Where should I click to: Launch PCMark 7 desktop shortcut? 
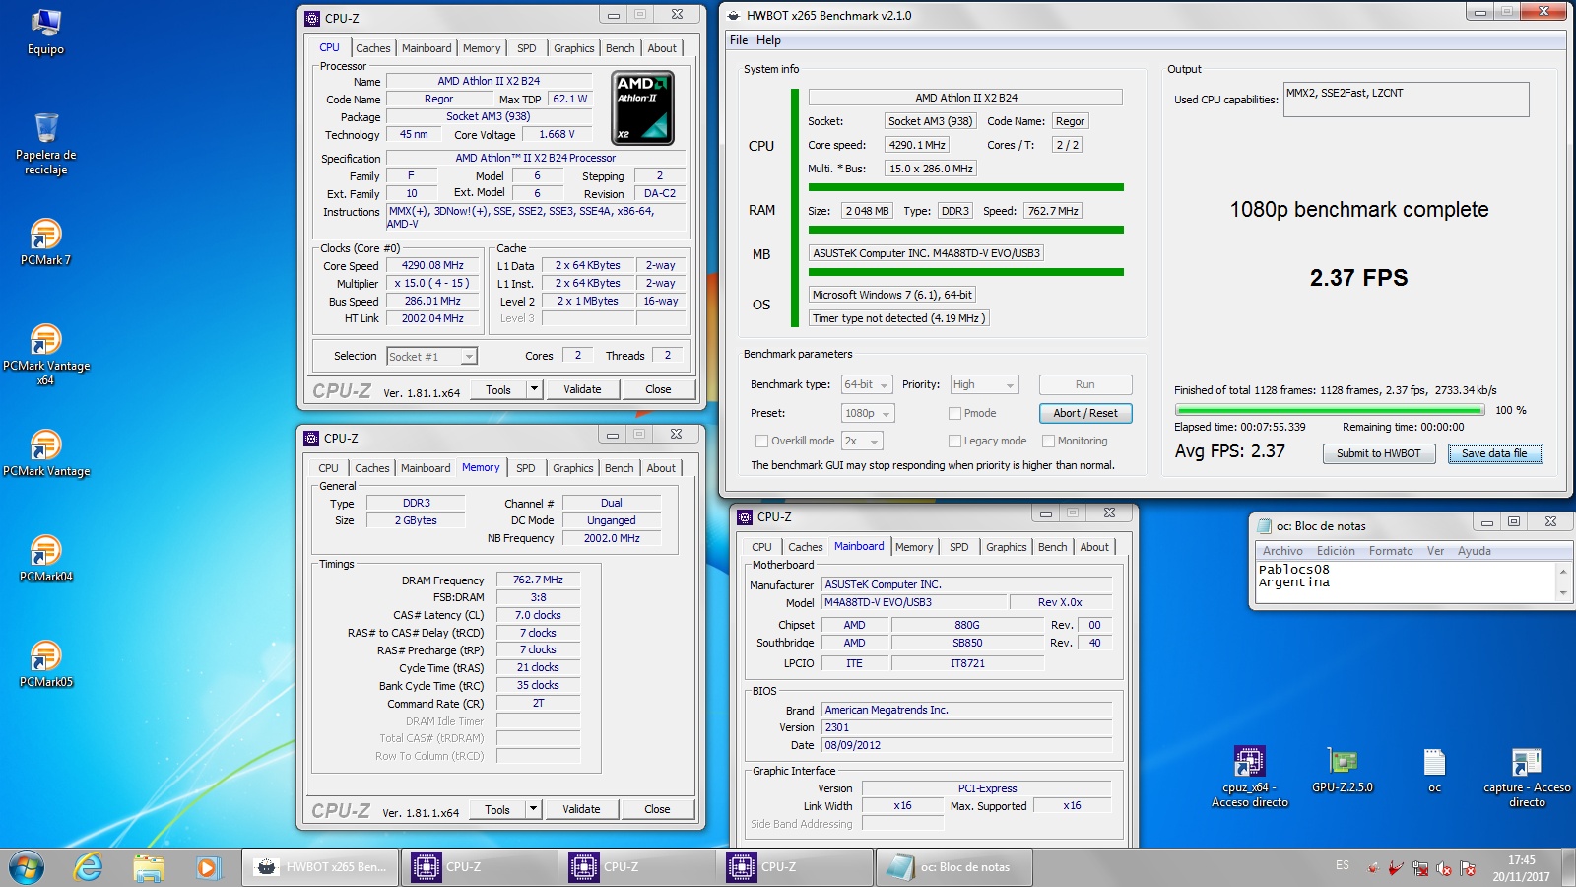(x=45, y=242)
